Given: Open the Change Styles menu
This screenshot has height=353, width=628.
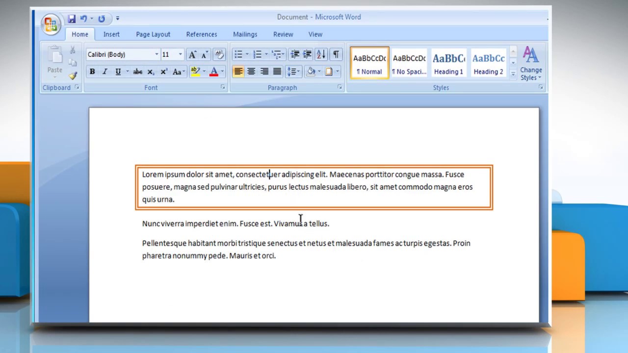Looking at the screenshot, I should pyautogui.click(x=531, y=64).
